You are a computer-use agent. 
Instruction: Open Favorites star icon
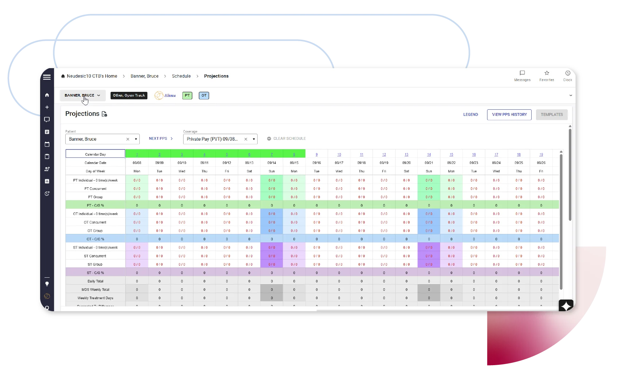pyautogui.click(x=547, y=73)
